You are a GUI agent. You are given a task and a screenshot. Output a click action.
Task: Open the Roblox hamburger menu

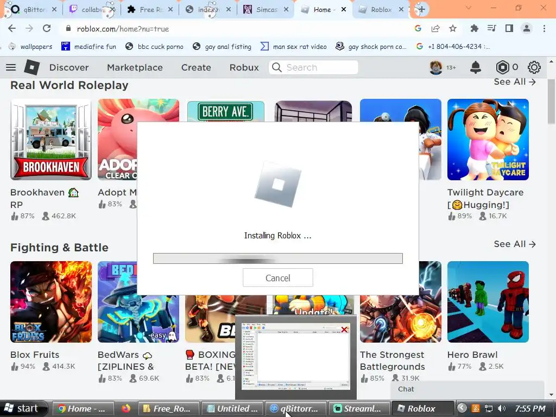(x=11, y=67)
